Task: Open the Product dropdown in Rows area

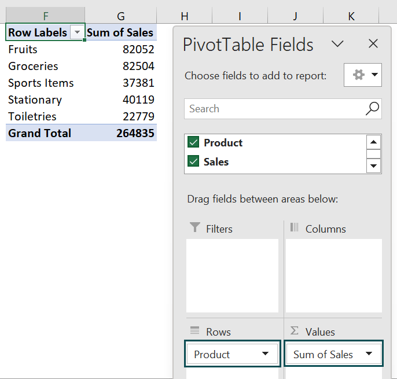Action: [x=265, y=354]
